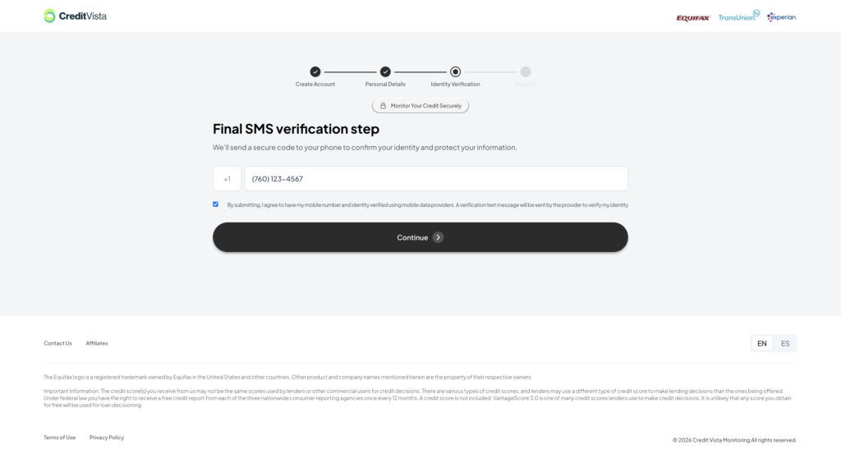Click the Experian logo
The width and height of the screenshot is (841, 454).
(x=782, y=16)
